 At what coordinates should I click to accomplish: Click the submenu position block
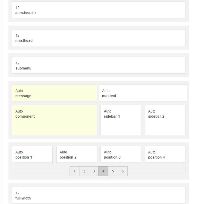[98, 65]
